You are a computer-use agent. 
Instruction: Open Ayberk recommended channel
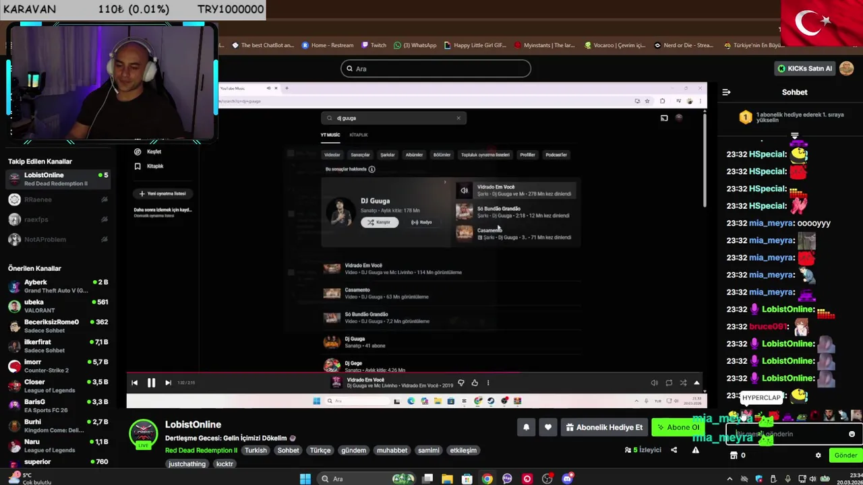(57, 286)
